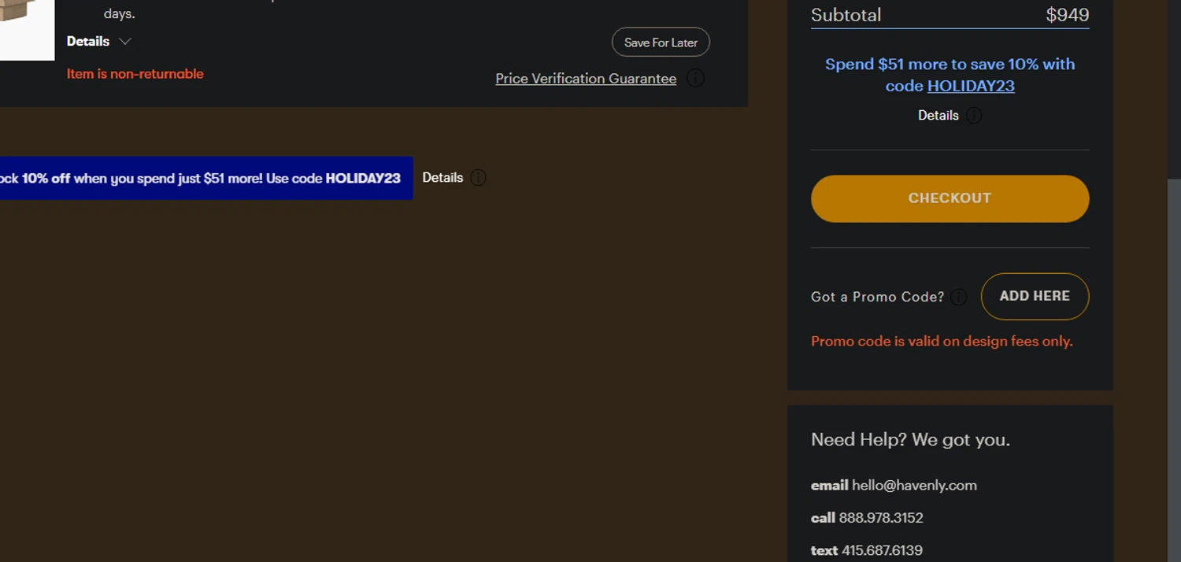The height and width of the screenshot is (562, 1181).
Task: Open Details text under HOLIDAY23 summary offer
Action: pos(938,115)
